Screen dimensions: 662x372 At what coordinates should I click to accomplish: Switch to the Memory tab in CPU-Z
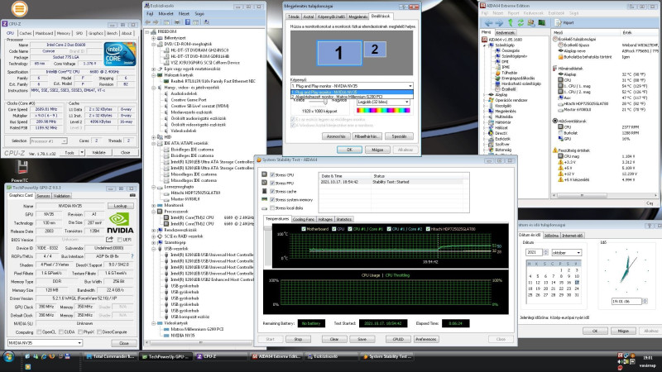coord(64,33)
